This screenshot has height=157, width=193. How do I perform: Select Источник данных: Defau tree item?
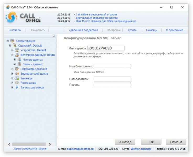pos(37,55)
